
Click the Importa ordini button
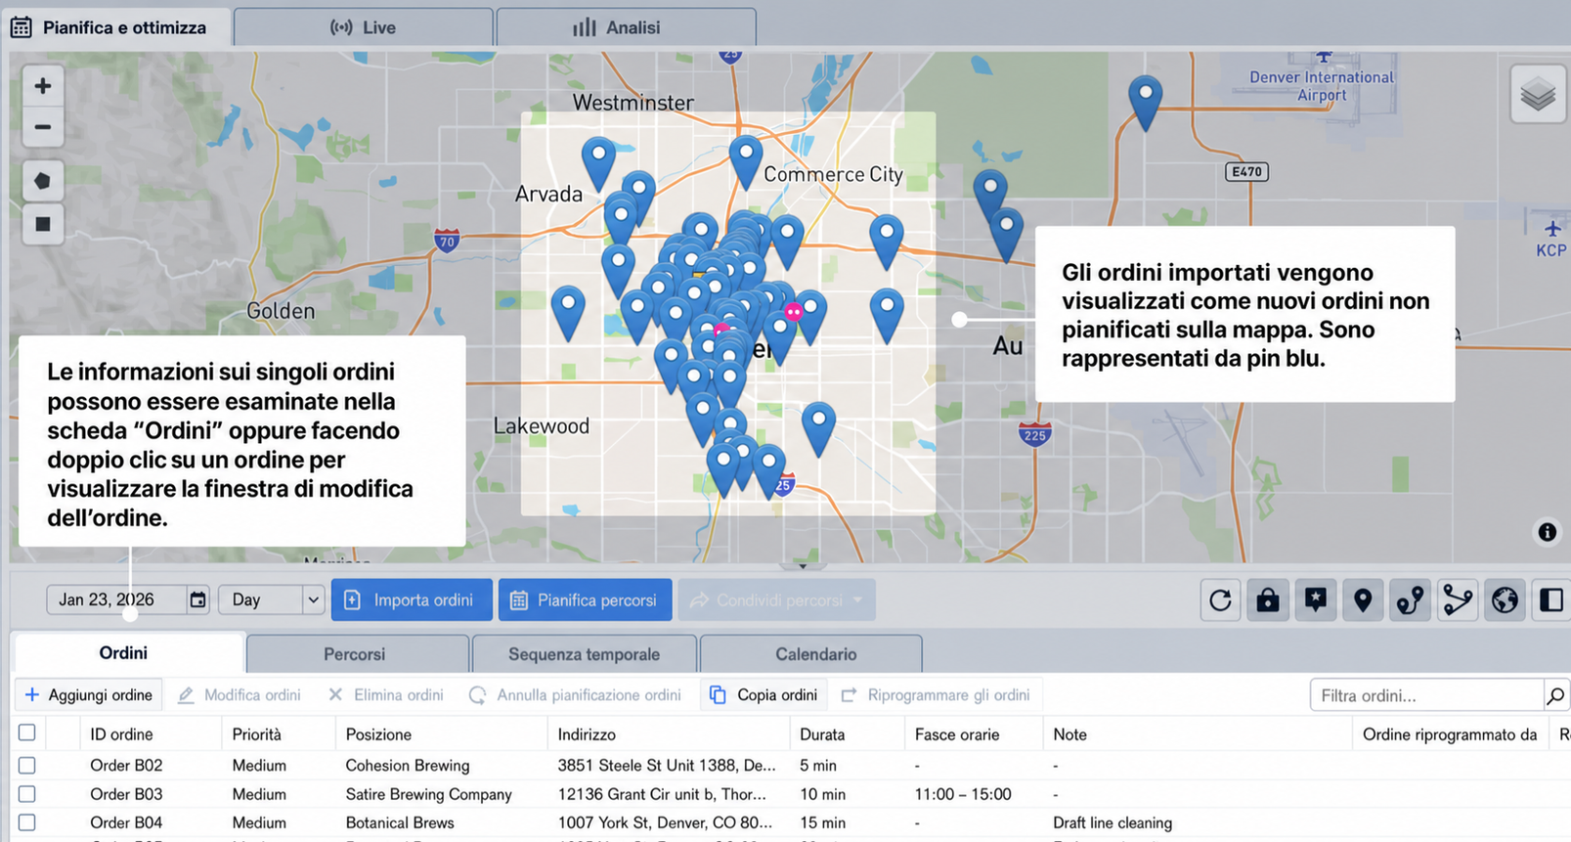pos(410,599)
